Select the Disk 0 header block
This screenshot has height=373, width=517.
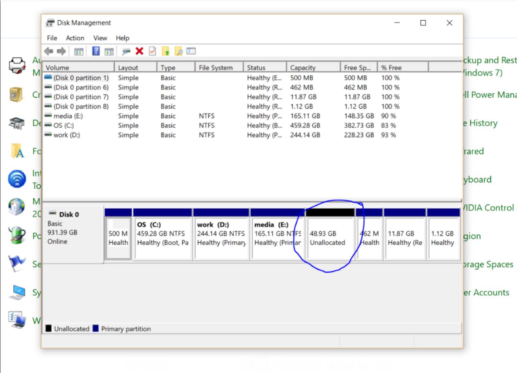(x=73, y=234)
